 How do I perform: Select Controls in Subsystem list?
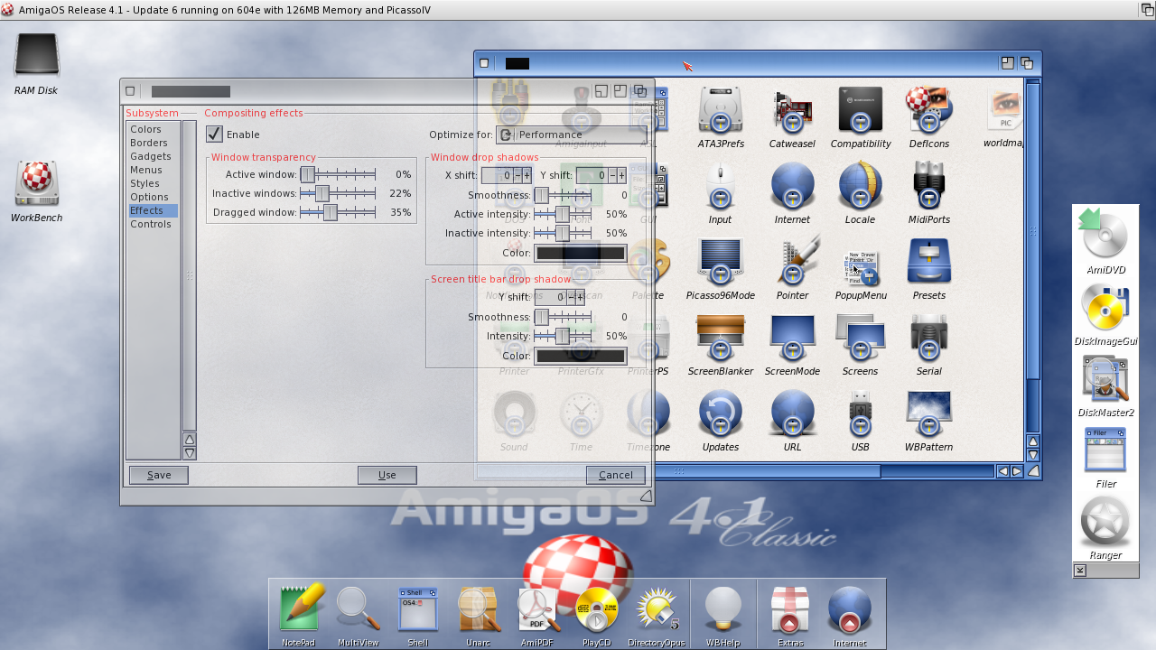(153, 224)
